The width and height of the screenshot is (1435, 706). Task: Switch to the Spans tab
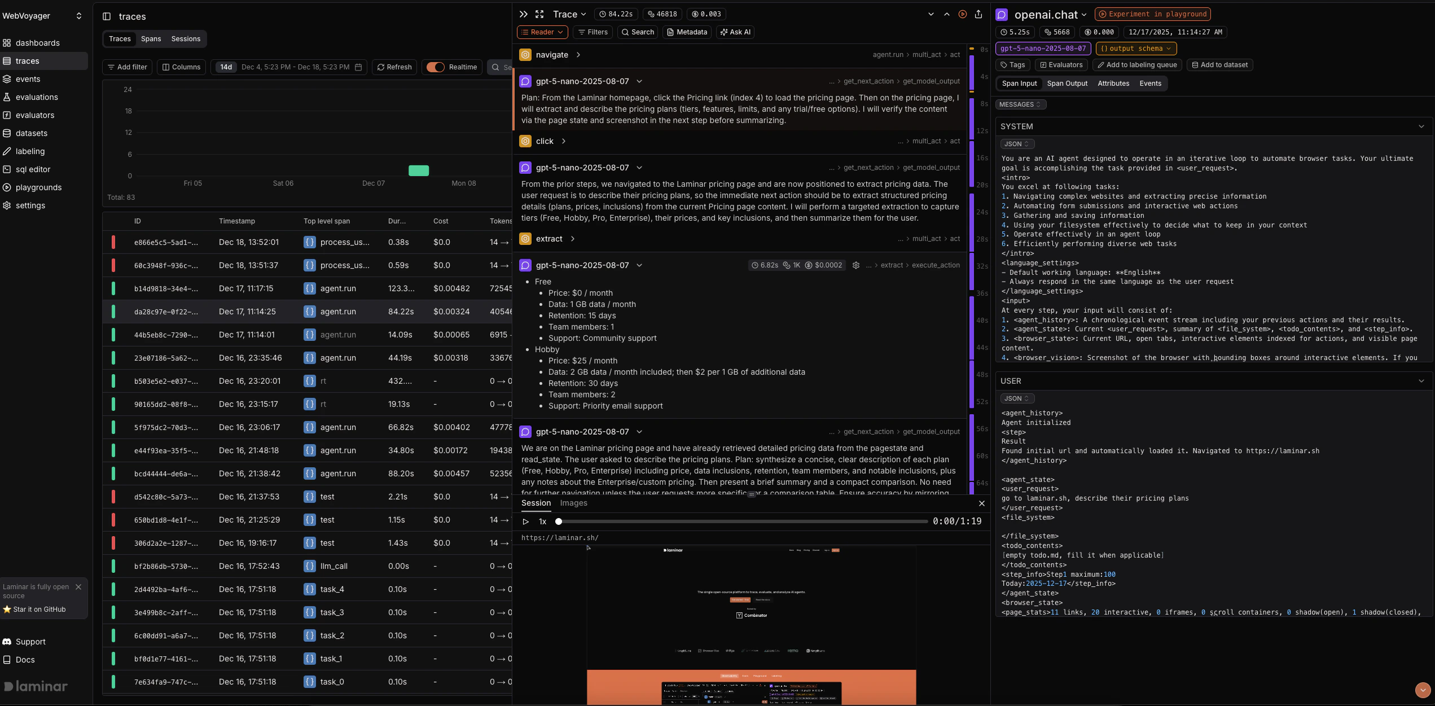click(x=151, y=39)
